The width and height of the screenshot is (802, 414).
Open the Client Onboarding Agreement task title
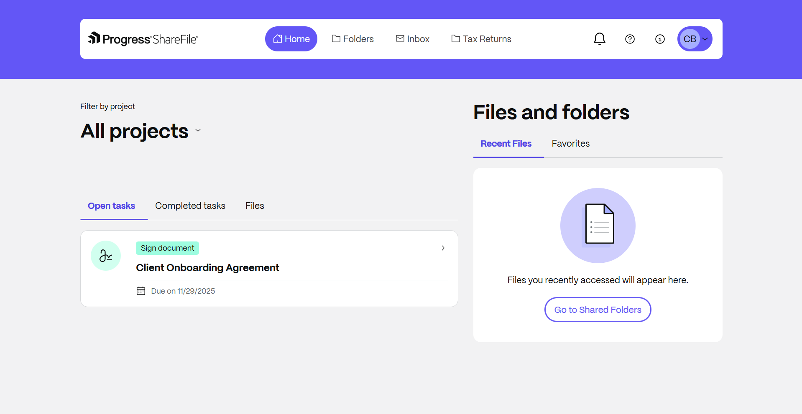coord(207,268)
